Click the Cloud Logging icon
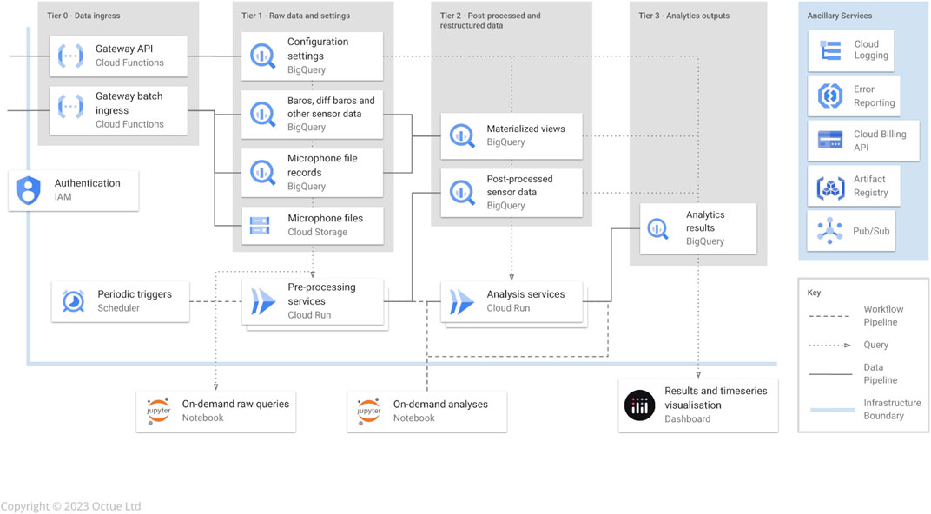 pos(830,50)
